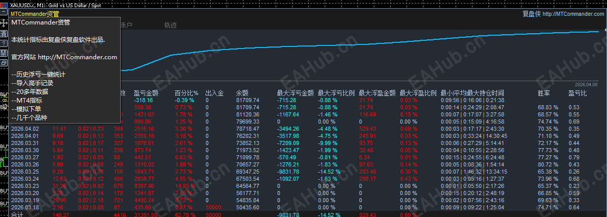Click the 盈亏比 column header

point(577,93)
